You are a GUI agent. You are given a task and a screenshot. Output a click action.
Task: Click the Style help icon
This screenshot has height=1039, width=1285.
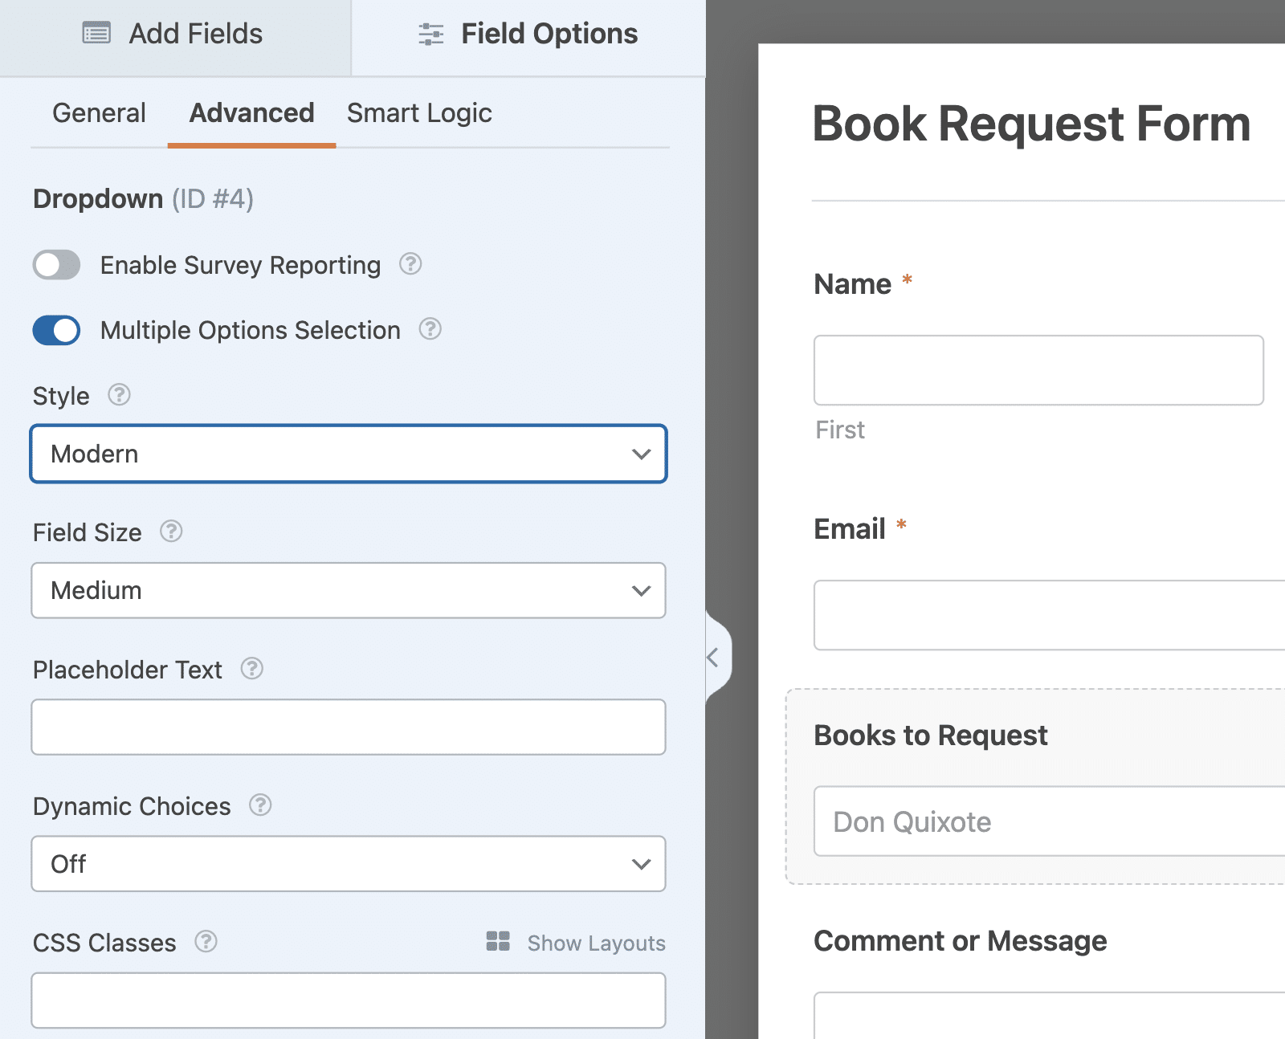click(119, 395)
